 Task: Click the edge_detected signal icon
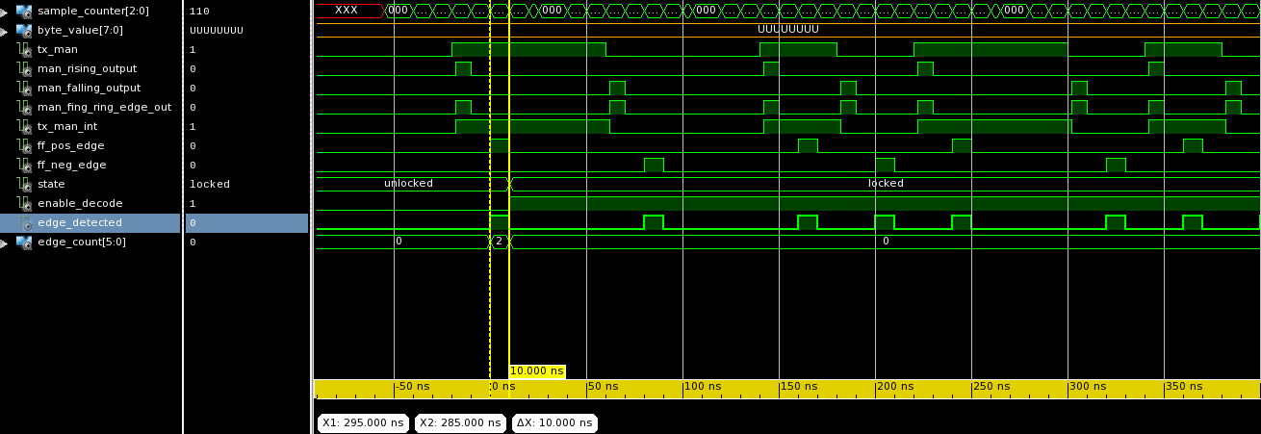(24, 222)
